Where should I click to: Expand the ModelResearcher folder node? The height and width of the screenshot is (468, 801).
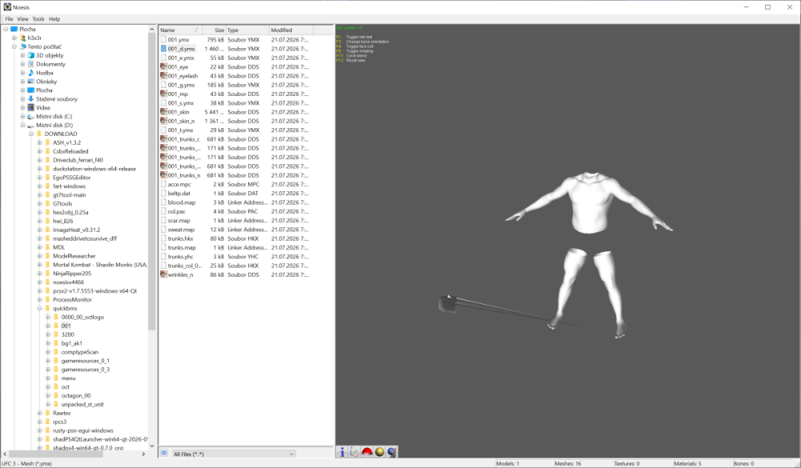[x=39, y=256]
